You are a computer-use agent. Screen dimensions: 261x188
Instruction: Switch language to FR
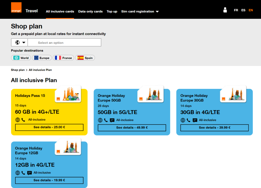(x=236, y=10)
